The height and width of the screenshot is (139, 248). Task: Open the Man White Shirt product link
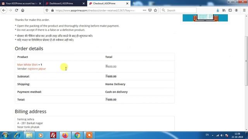pyautogui.click(x=28, y=64)
